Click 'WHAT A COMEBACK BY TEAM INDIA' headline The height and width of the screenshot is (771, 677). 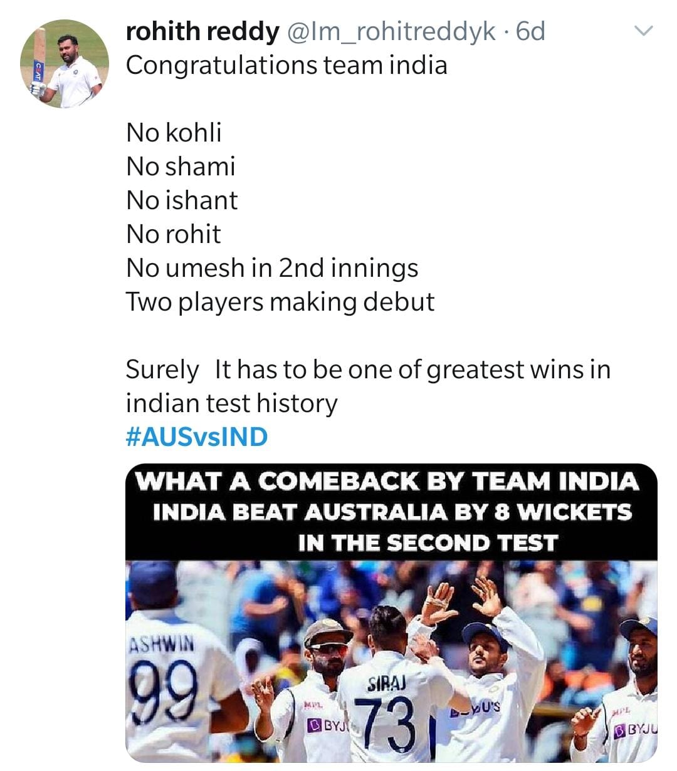pos(387,481)
